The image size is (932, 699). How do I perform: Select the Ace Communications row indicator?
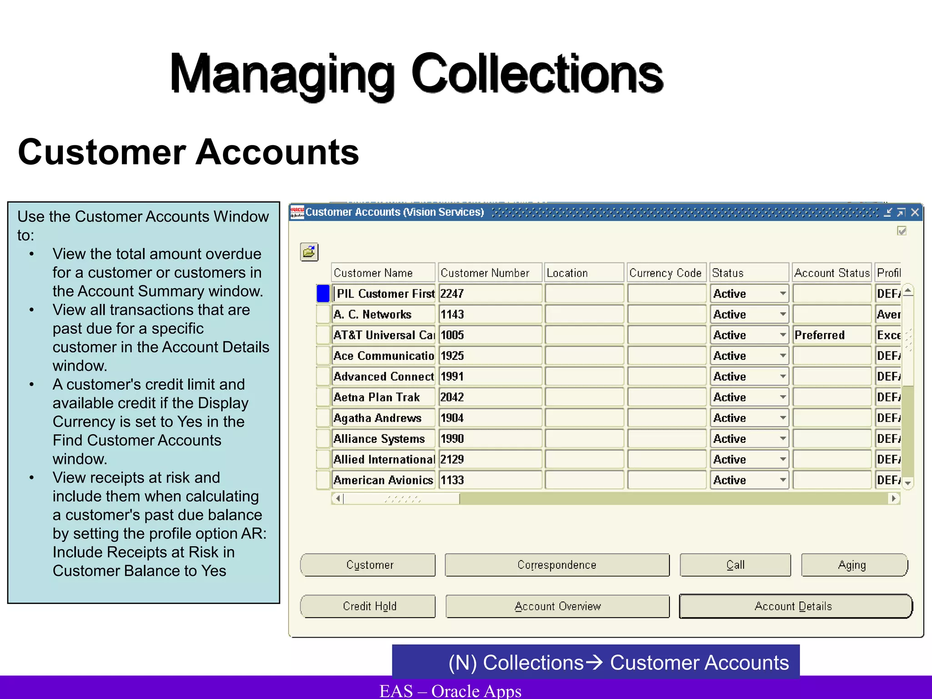click(323, 355)
